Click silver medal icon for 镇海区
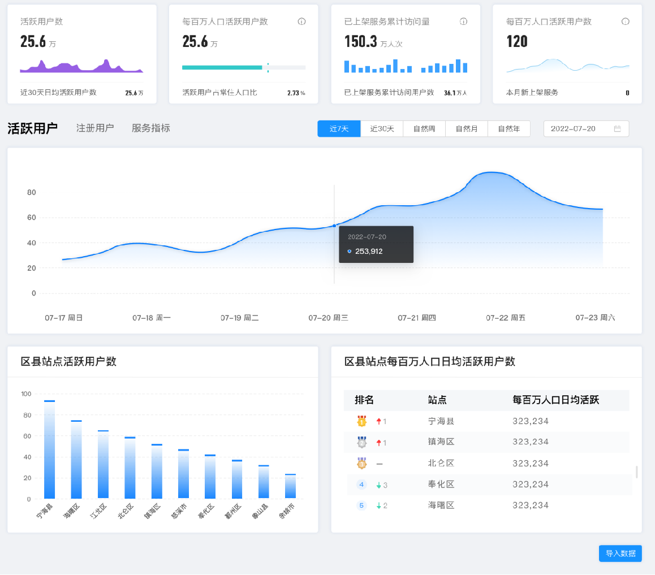This screenshot has width=655, height=575. pyautogui.click(x=362, y=442)
